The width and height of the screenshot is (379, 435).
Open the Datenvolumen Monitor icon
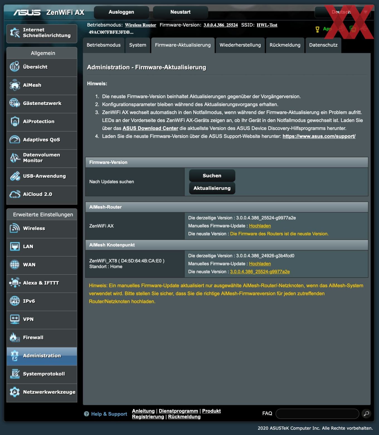click(x=15, y=158)
